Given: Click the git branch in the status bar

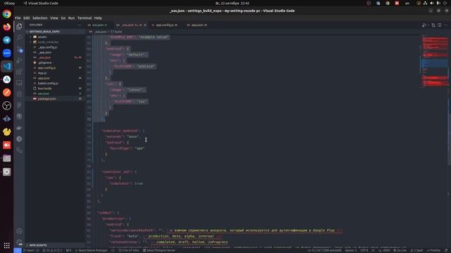Looking at the screenshot, I should [x=29, y=250].
